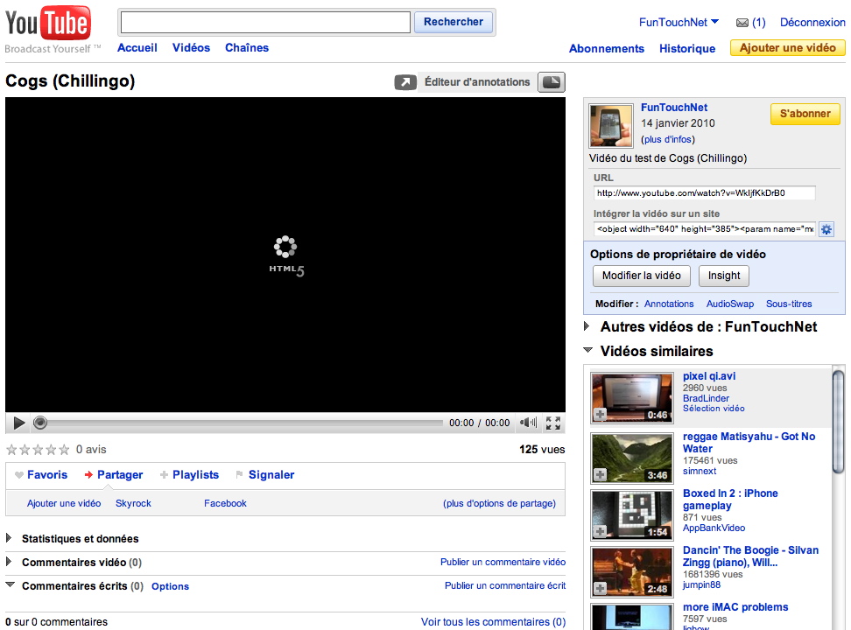Image resolution: width=851 pixels, height=630 pixels.
Task: Open the inbox envelope icon
Action: pos(742,23)
